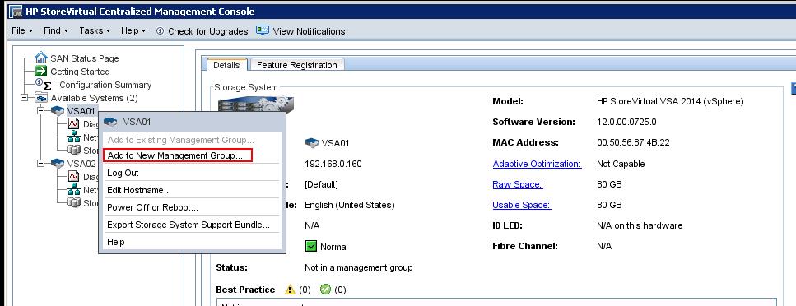This screenshot has height=306, width=796.
Task: Open the Tasks menu
Action: 95,31
